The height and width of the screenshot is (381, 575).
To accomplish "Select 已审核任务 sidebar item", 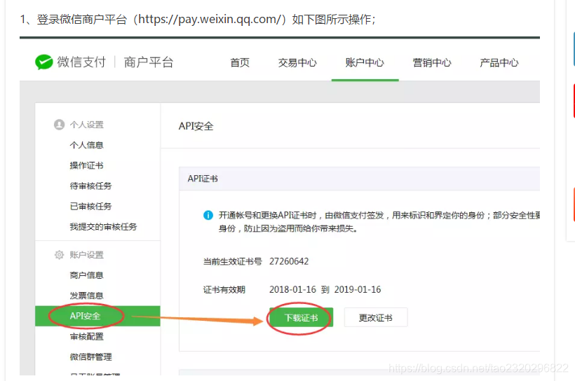I will tap(90, 207).
